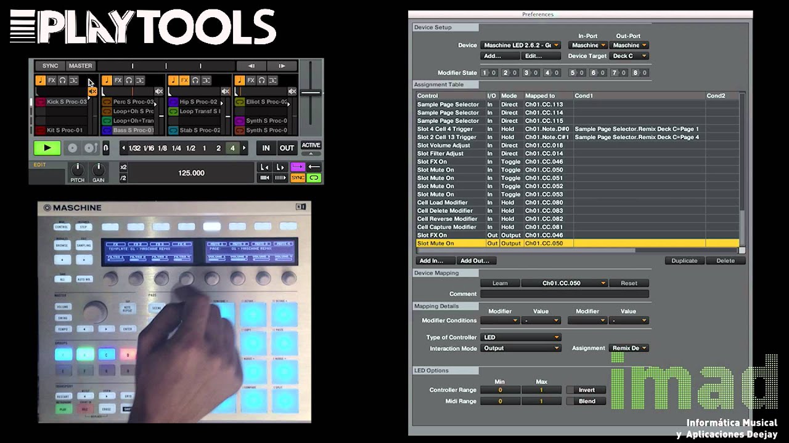
Task: Double the tempo with x2 button
Action: click(123, 167)
